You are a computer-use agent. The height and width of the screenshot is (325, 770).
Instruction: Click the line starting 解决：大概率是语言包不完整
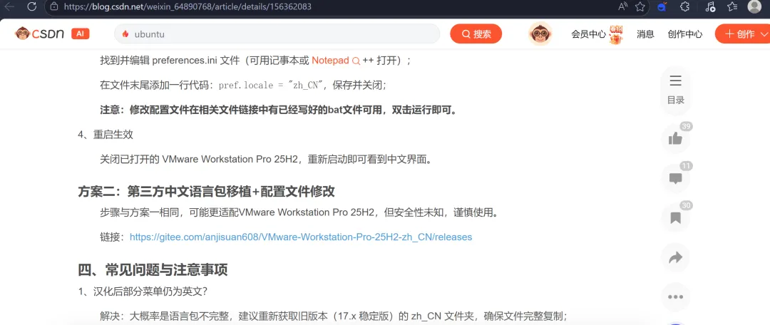[334, 316]
